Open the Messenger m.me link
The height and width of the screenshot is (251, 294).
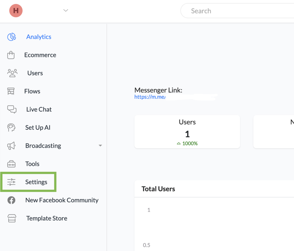click(x=150, y=97)
